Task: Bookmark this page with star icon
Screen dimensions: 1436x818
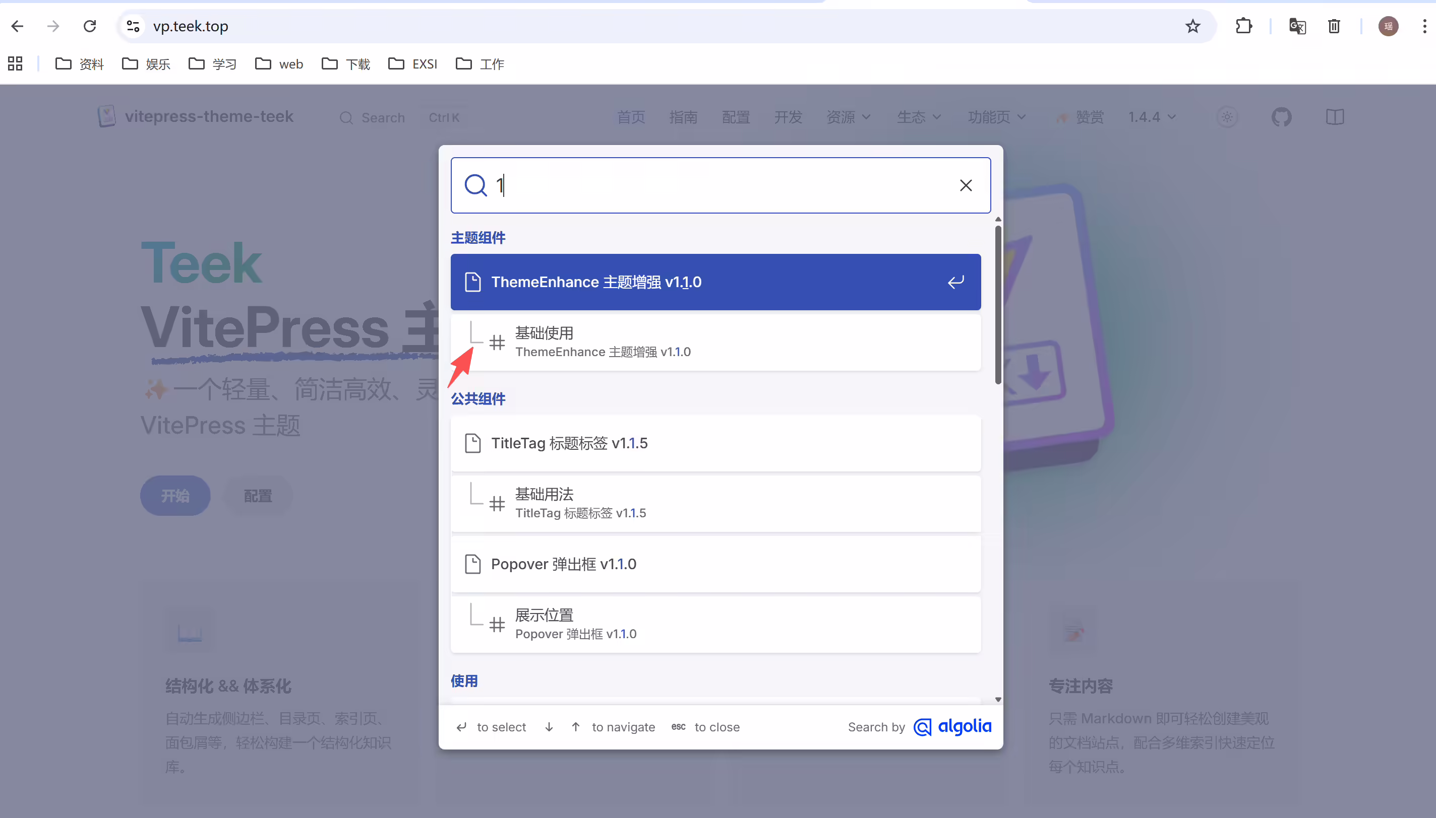Action: pos(1192,26)
